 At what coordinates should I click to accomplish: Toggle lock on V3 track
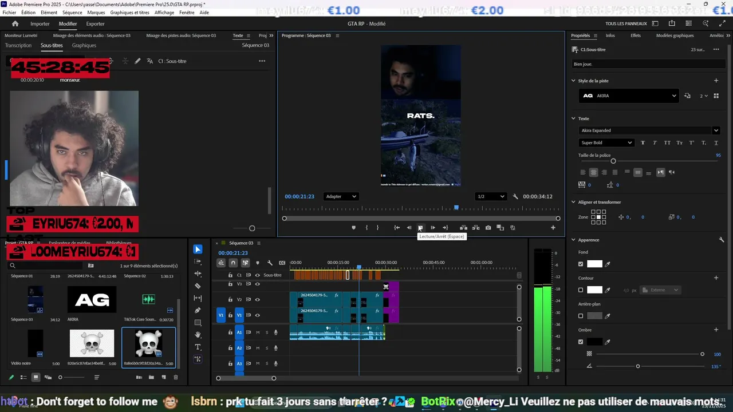pos(230,284)
